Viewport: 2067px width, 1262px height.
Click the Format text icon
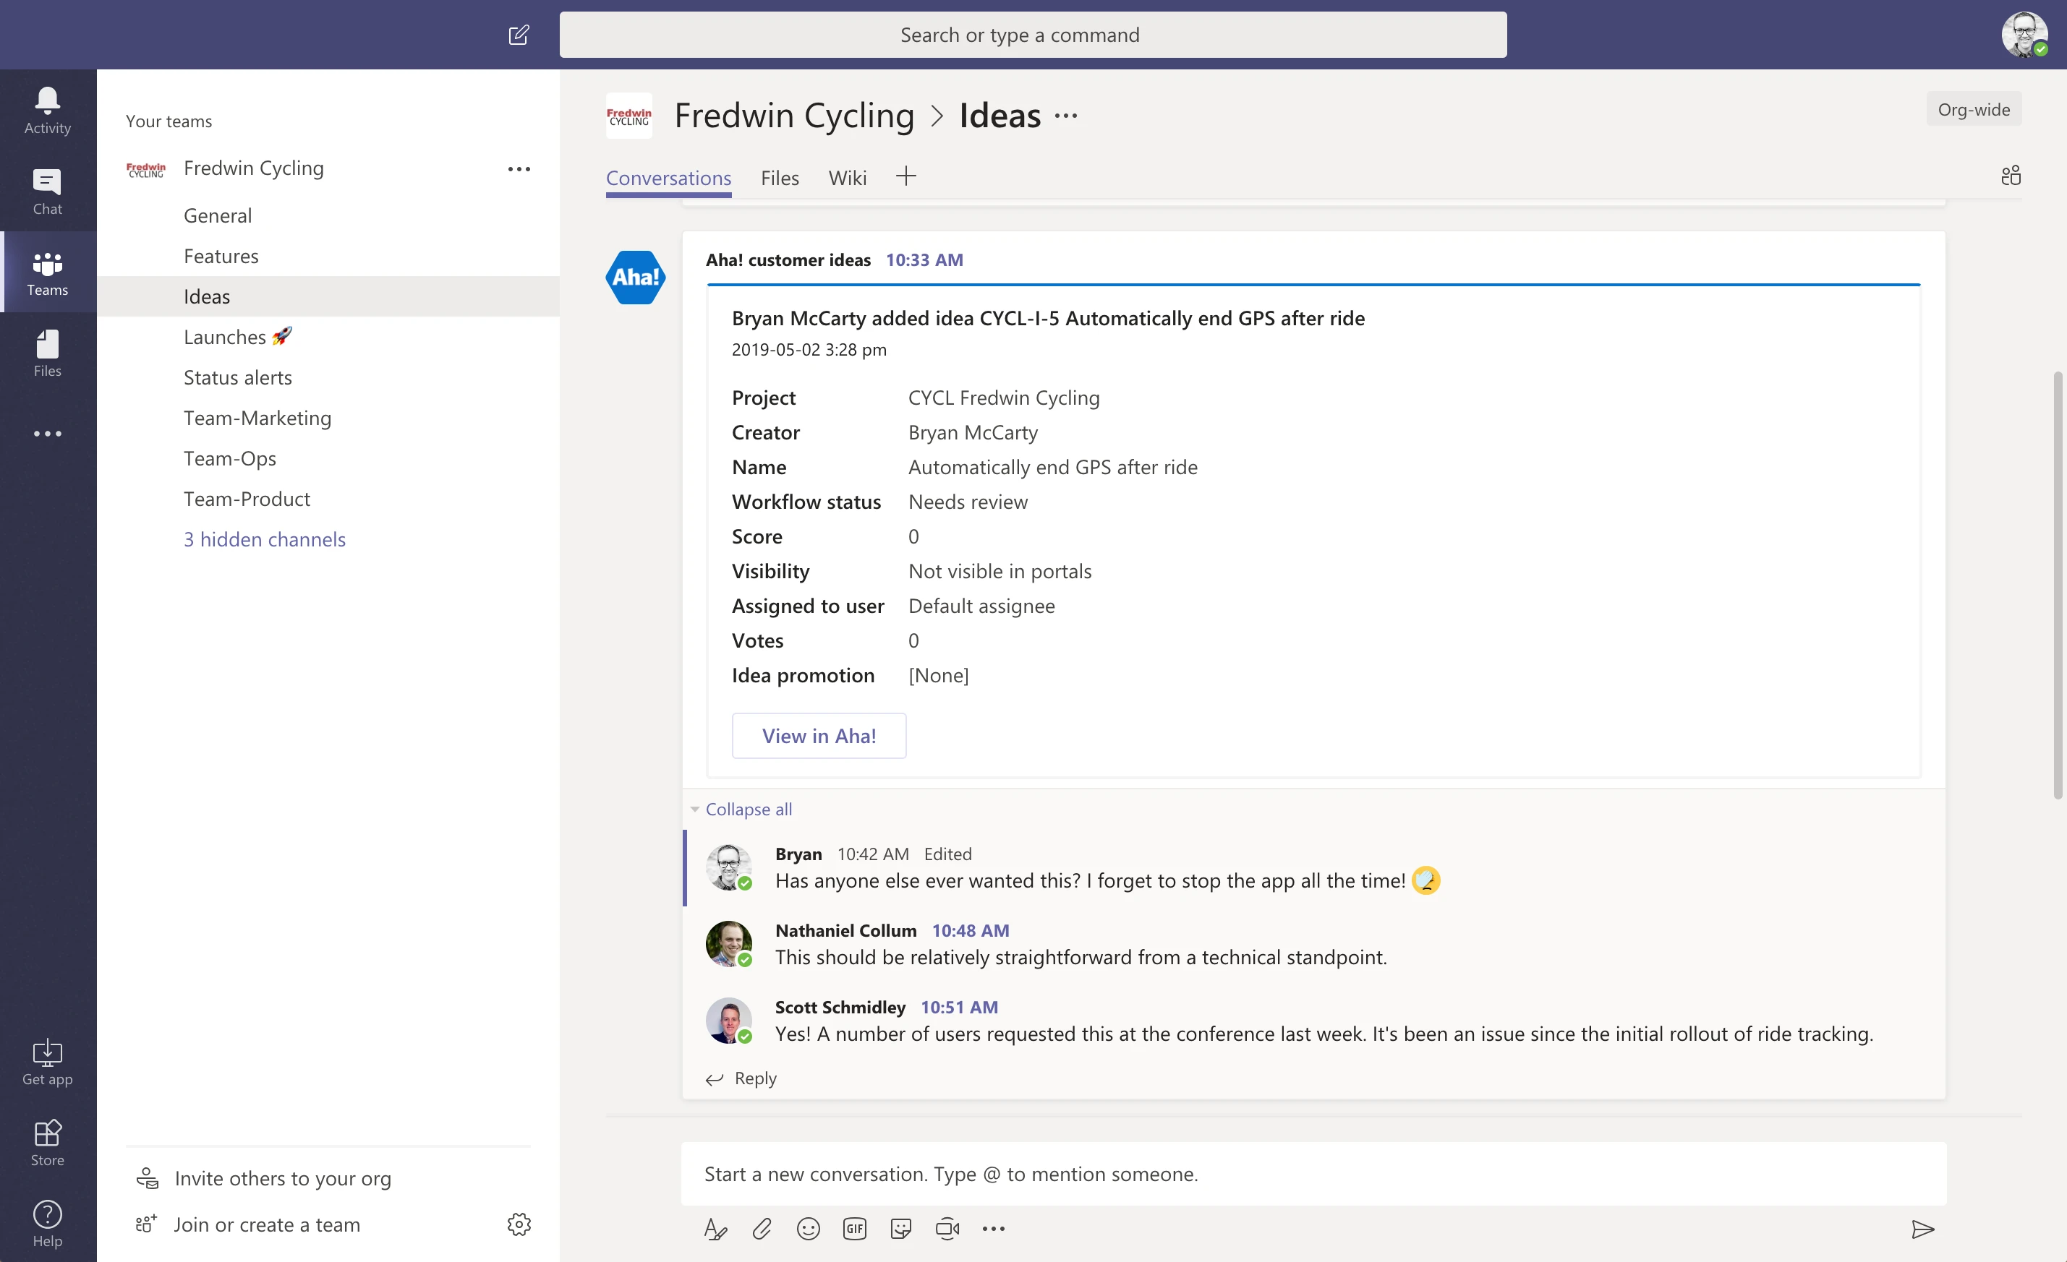pyautogui.click(x=715, y=1229)
